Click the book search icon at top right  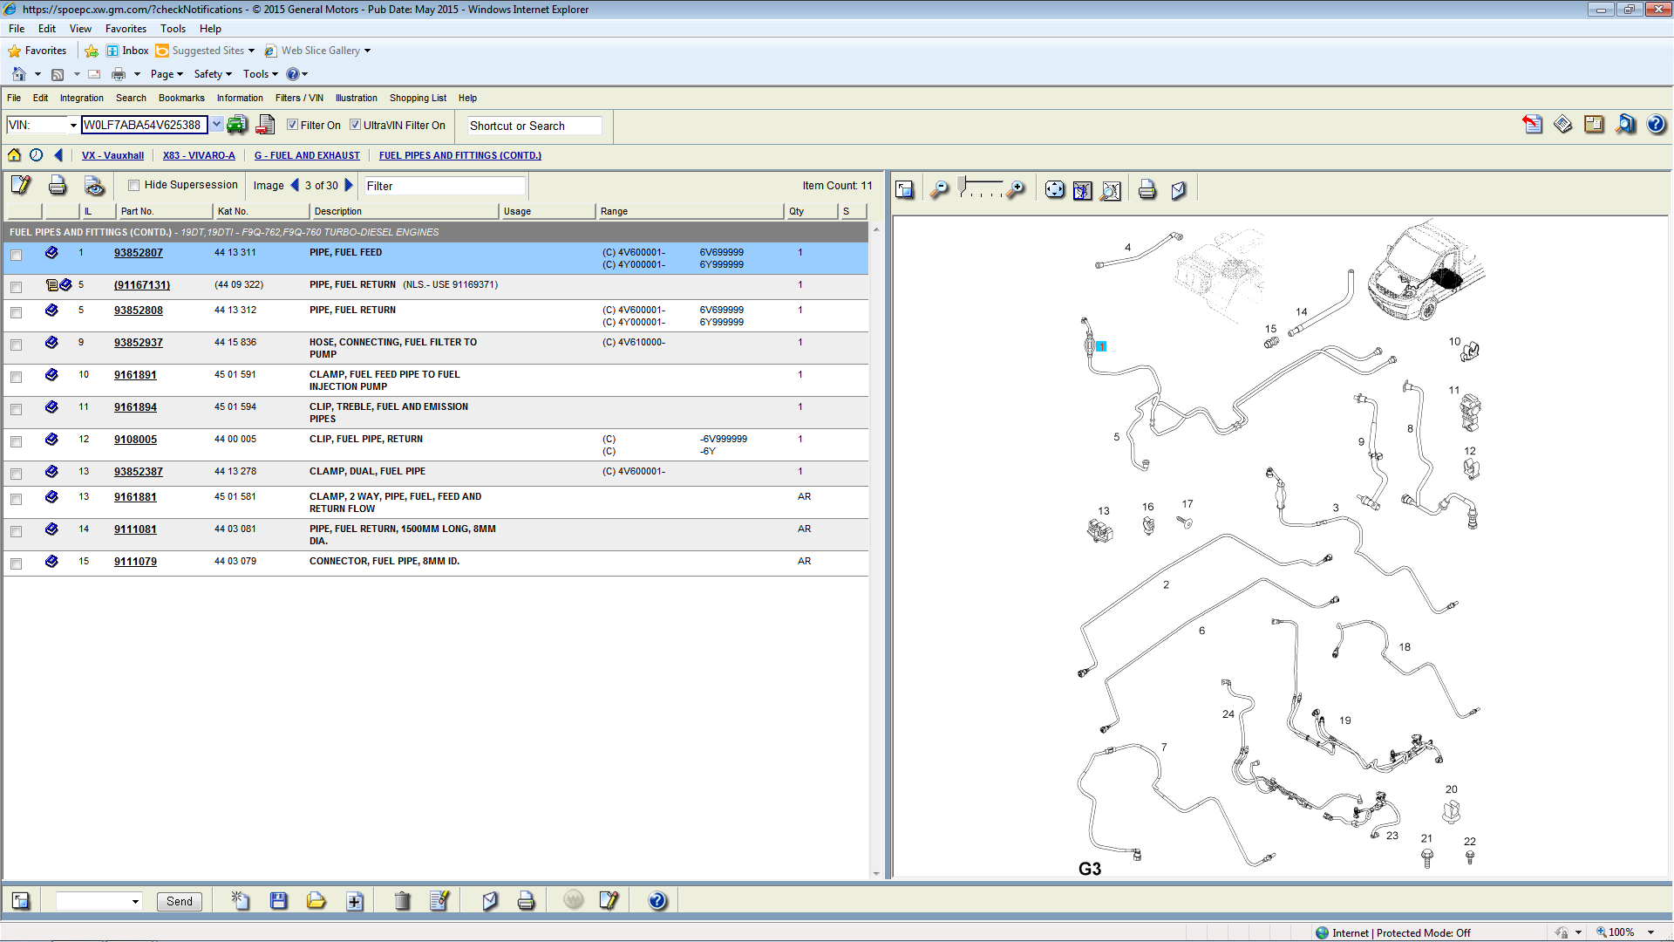[1626, 125]
